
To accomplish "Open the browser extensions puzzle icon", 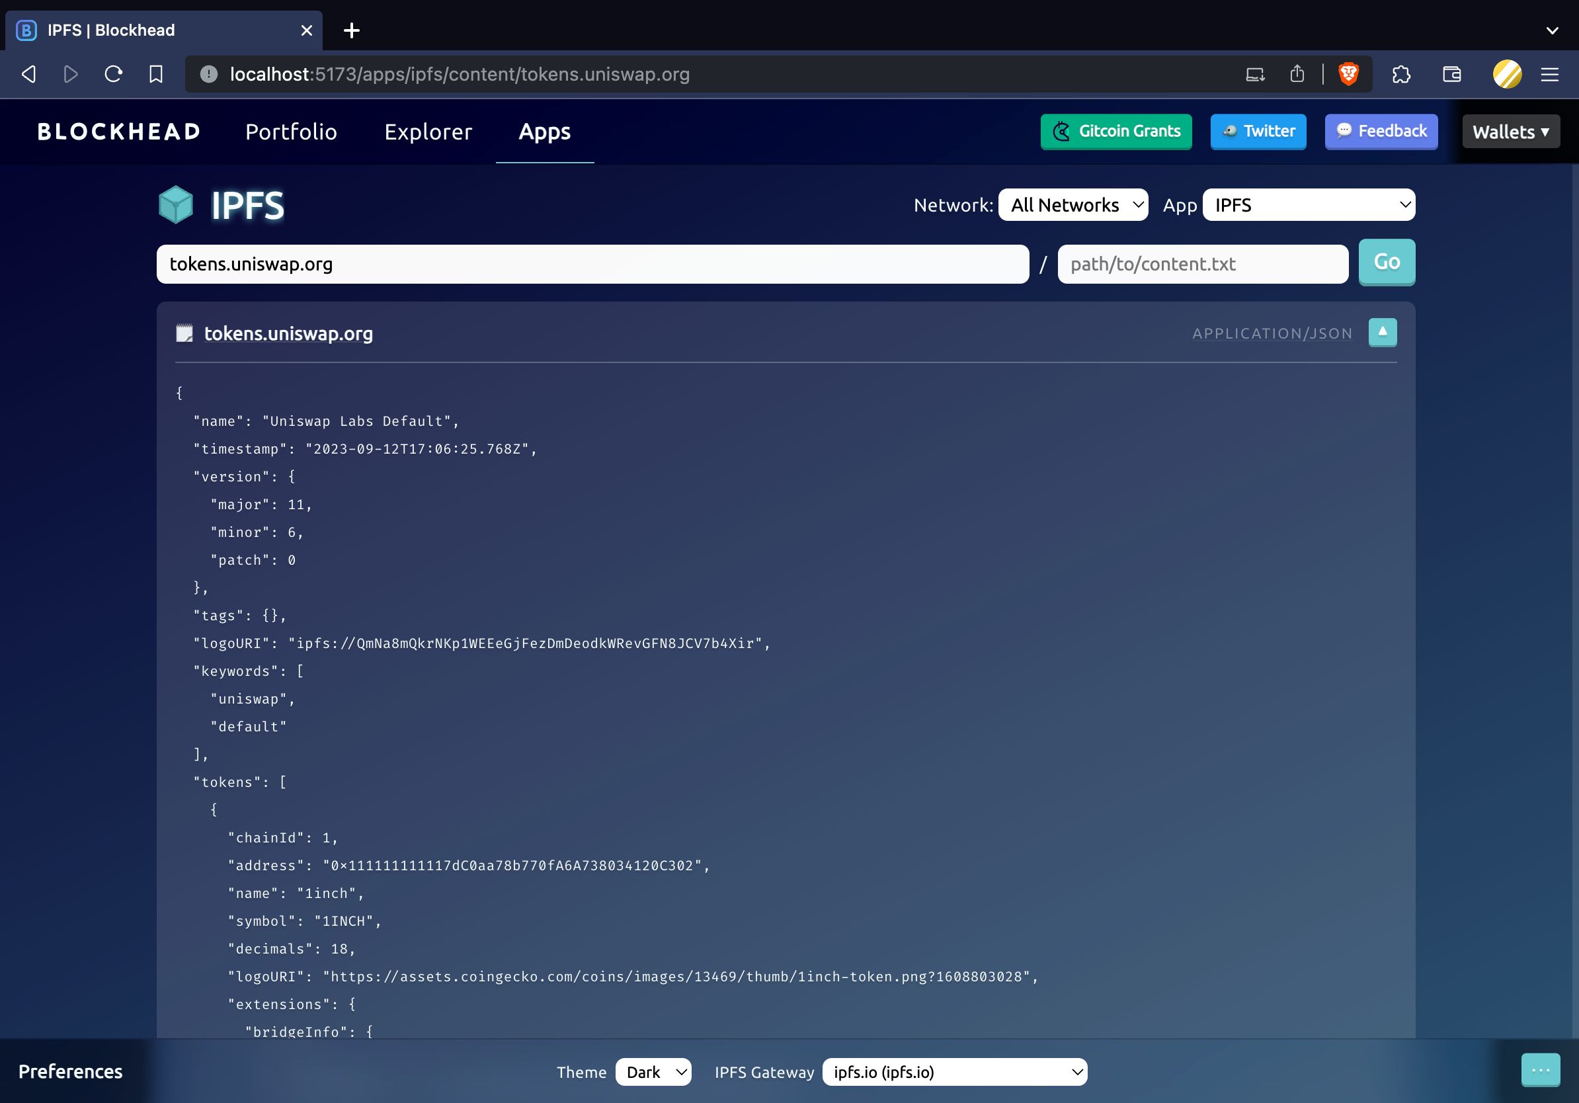I will pos(1401,74).
